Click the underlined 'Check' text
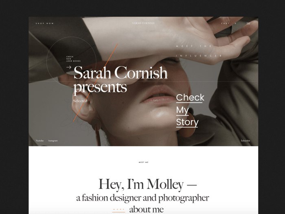This screenshot has height=214, width=285. click(190, 98)
